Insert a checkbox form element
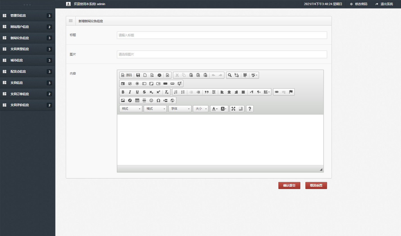 pyautogui.click(x=130, y=84)
